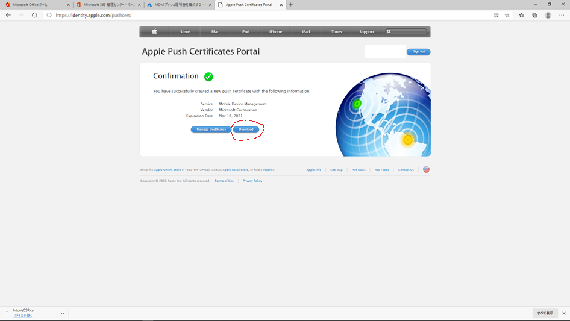Open the Privacy Policy link
The width and height of the screenshot is (570, 321).
(252, 181)
